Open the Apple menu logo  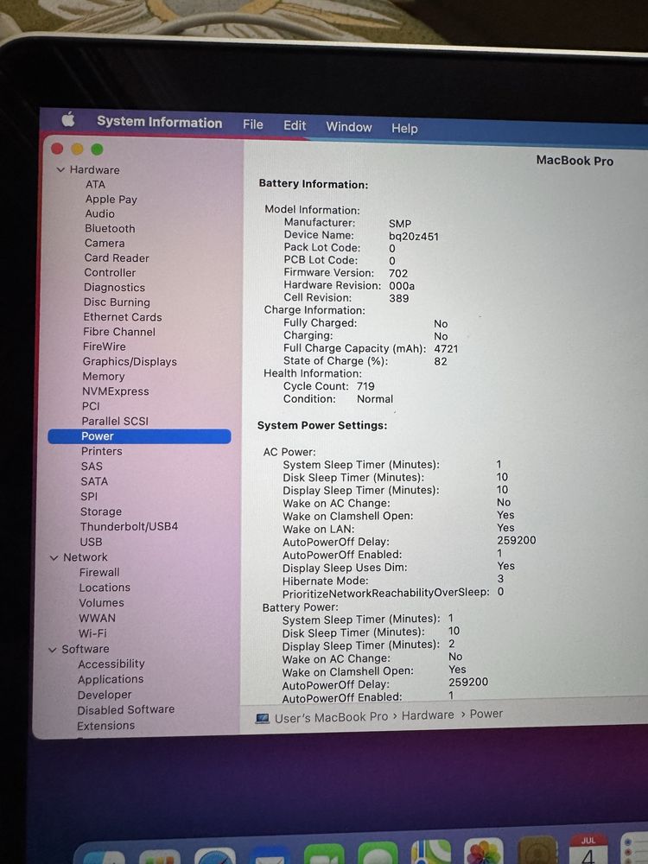click(68, 119)
